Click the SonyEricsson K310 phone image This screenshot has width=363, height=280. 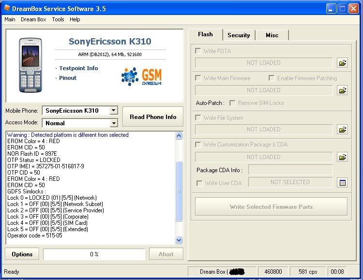tap(30, 65)
